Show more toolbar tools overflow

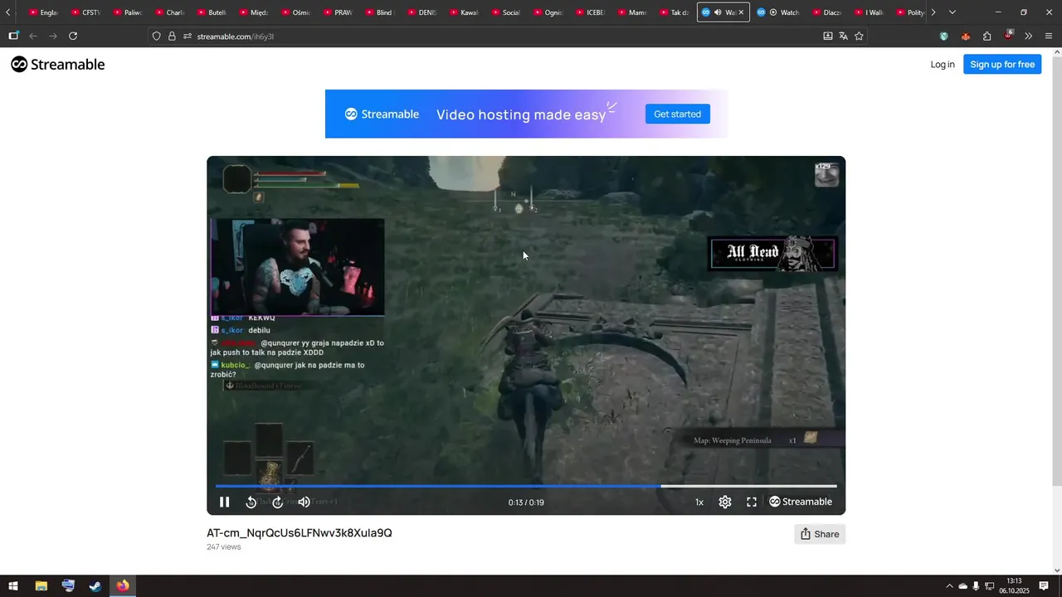tap(1029, 36)
